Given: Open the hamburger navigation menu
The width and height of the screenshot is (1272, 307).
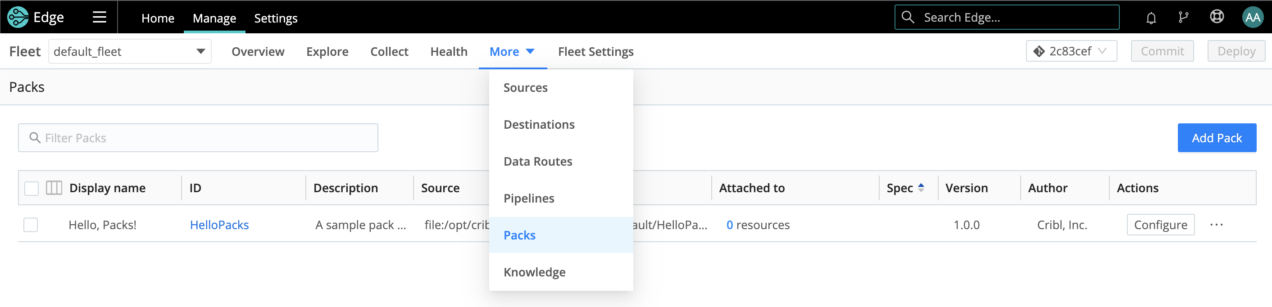Looking at the screenshot, I should 99,17.
